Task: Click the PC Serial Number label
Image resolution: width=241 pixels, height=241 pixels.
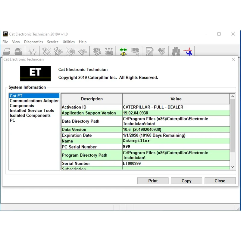Action: pyautogui.click(x=79, y=147)
